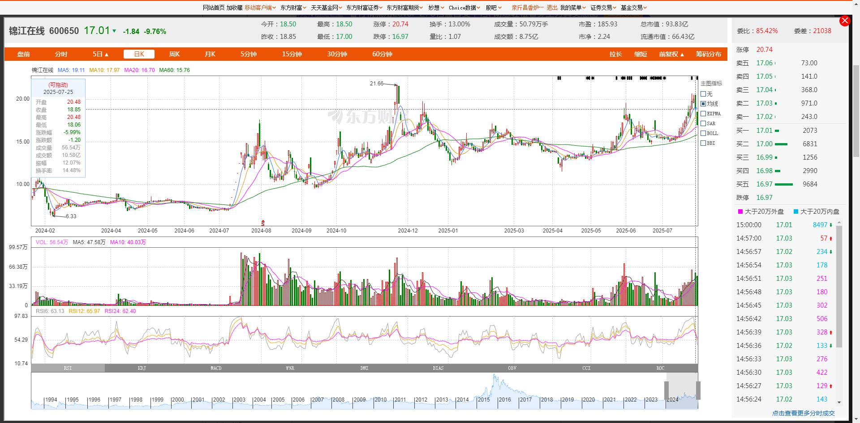Open the 东方财富证券 dropdown
This screenshot has width=860, height=423.
point(364,8)
